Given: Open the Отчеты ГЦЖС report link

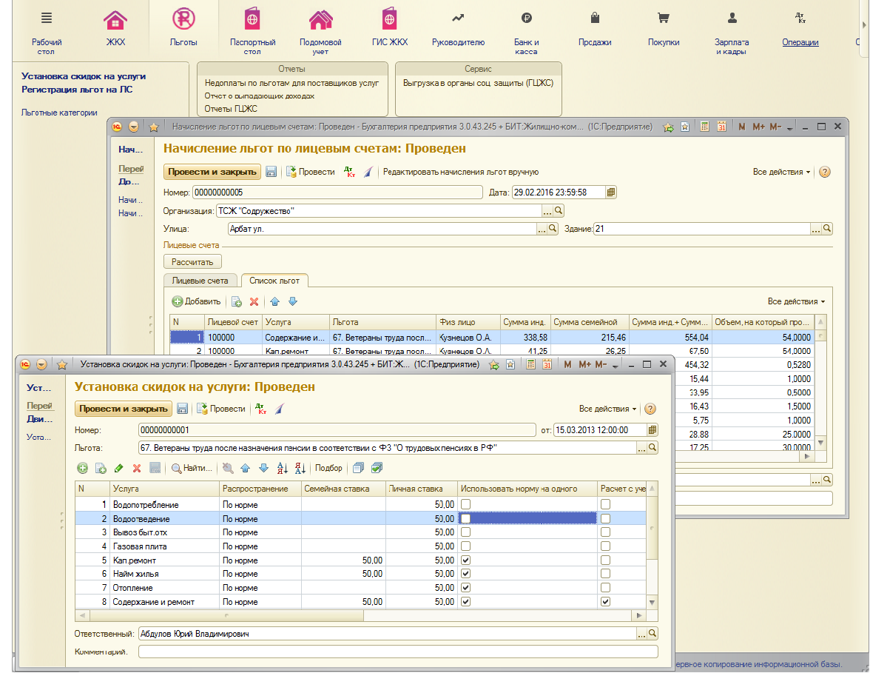Looking at the screenshot, I should 231,109.
